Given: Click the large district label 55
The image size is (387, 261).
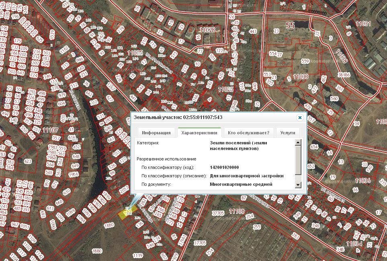Looking at the screenshot, I should tap(290, 26).
